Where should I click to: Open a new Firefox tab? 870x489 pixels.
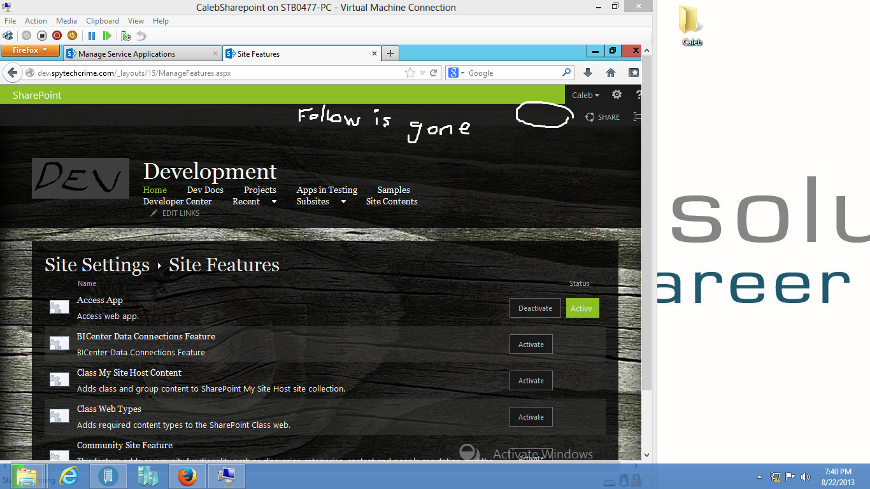[390, 54]
